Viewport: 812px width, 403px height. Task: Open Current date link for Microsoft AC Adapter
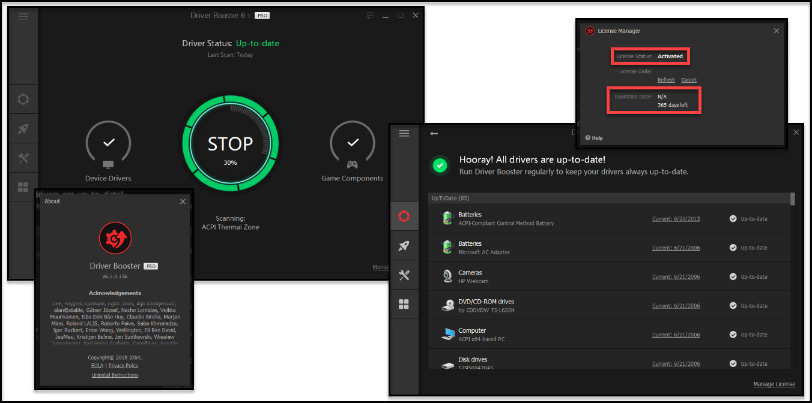676,248
